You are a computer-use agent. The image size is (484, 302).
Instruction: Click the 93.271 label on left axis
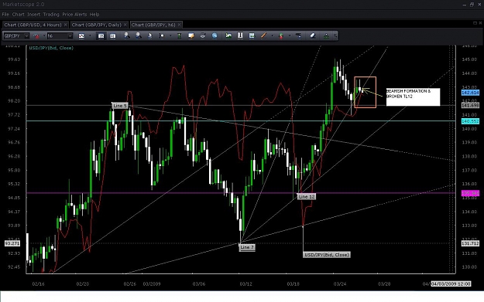coord(12,243)
